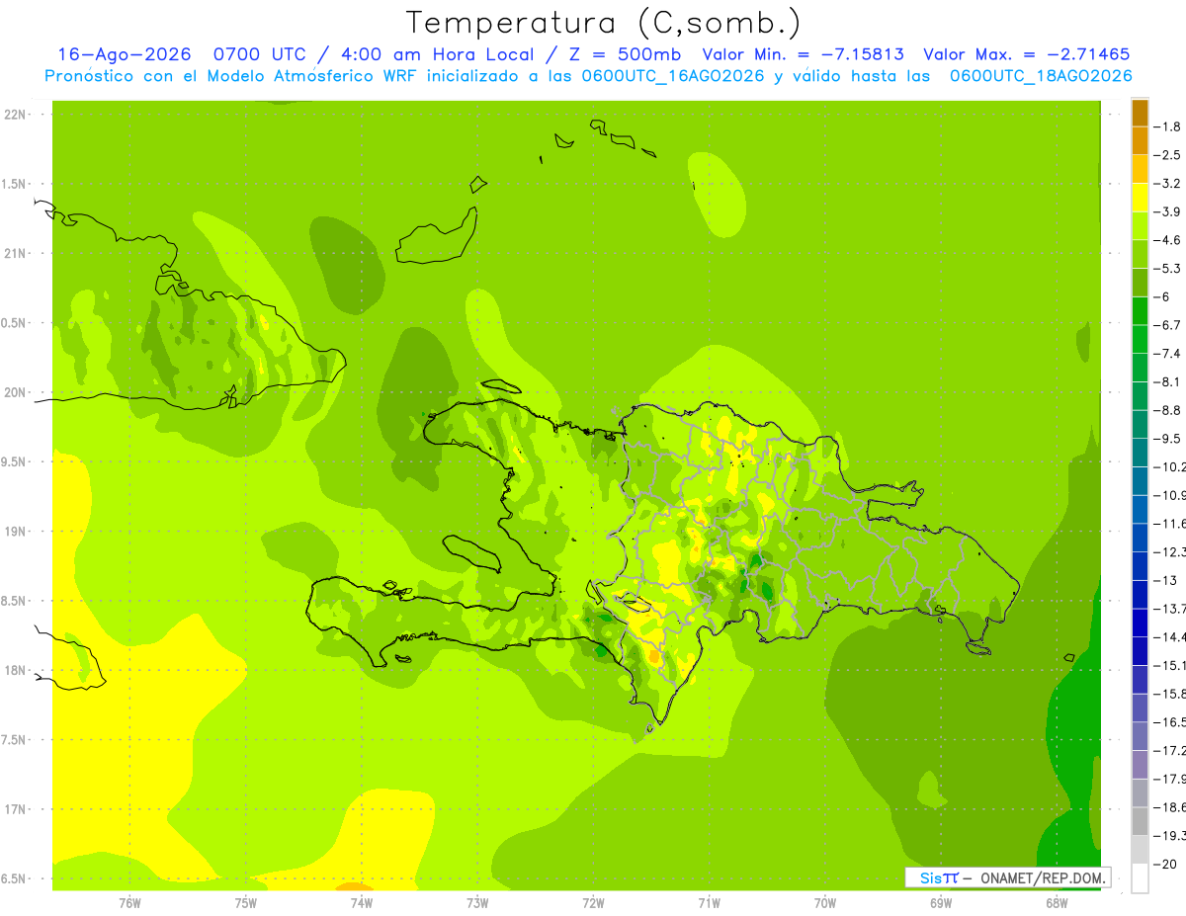The image size is (1186, 916).
Task: Click the 18N latitude axis label
Action: click(15, 671)
